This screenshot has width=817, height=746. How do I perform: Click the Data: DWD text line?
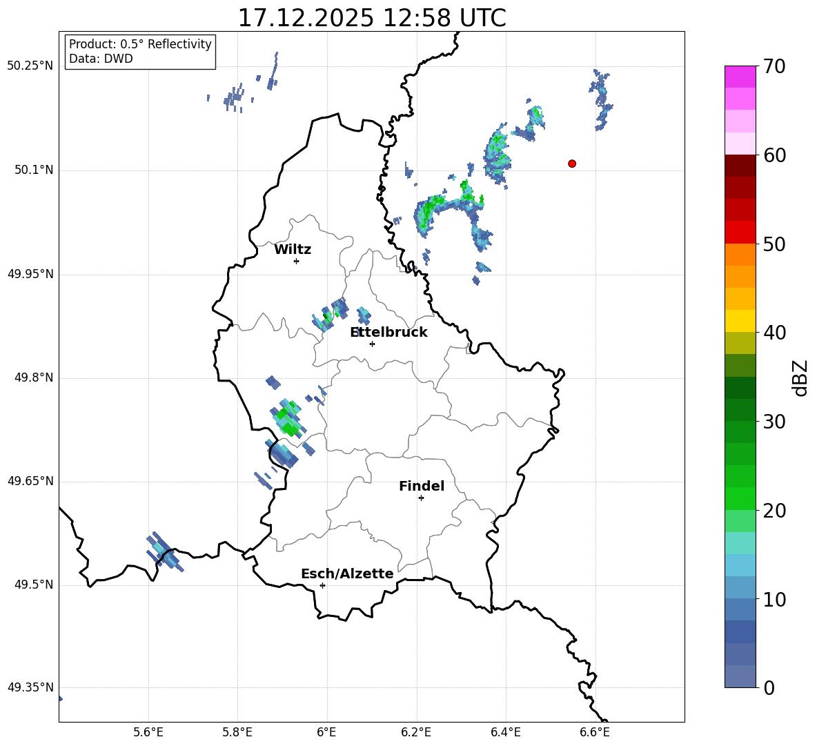[x=101, y=59]
